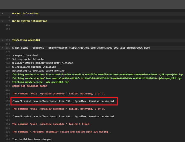This screenshot has height=142, width=185.
Task: Click the 'exited with 126' error line
Action: pos(61,132)
